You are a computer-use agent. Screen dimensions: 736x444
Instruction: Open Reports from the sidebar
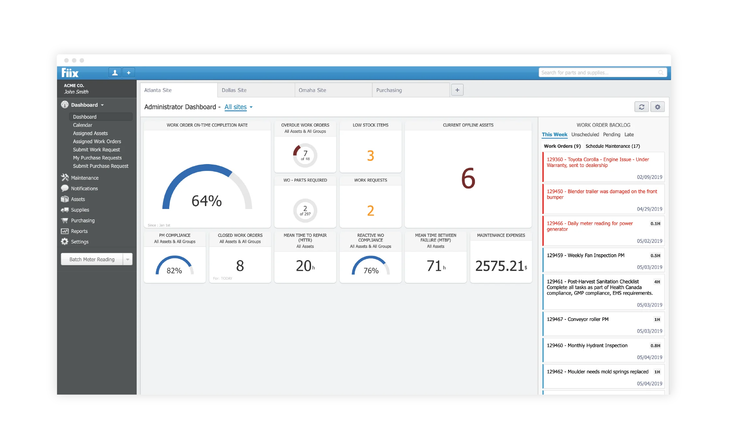(79, 231)
